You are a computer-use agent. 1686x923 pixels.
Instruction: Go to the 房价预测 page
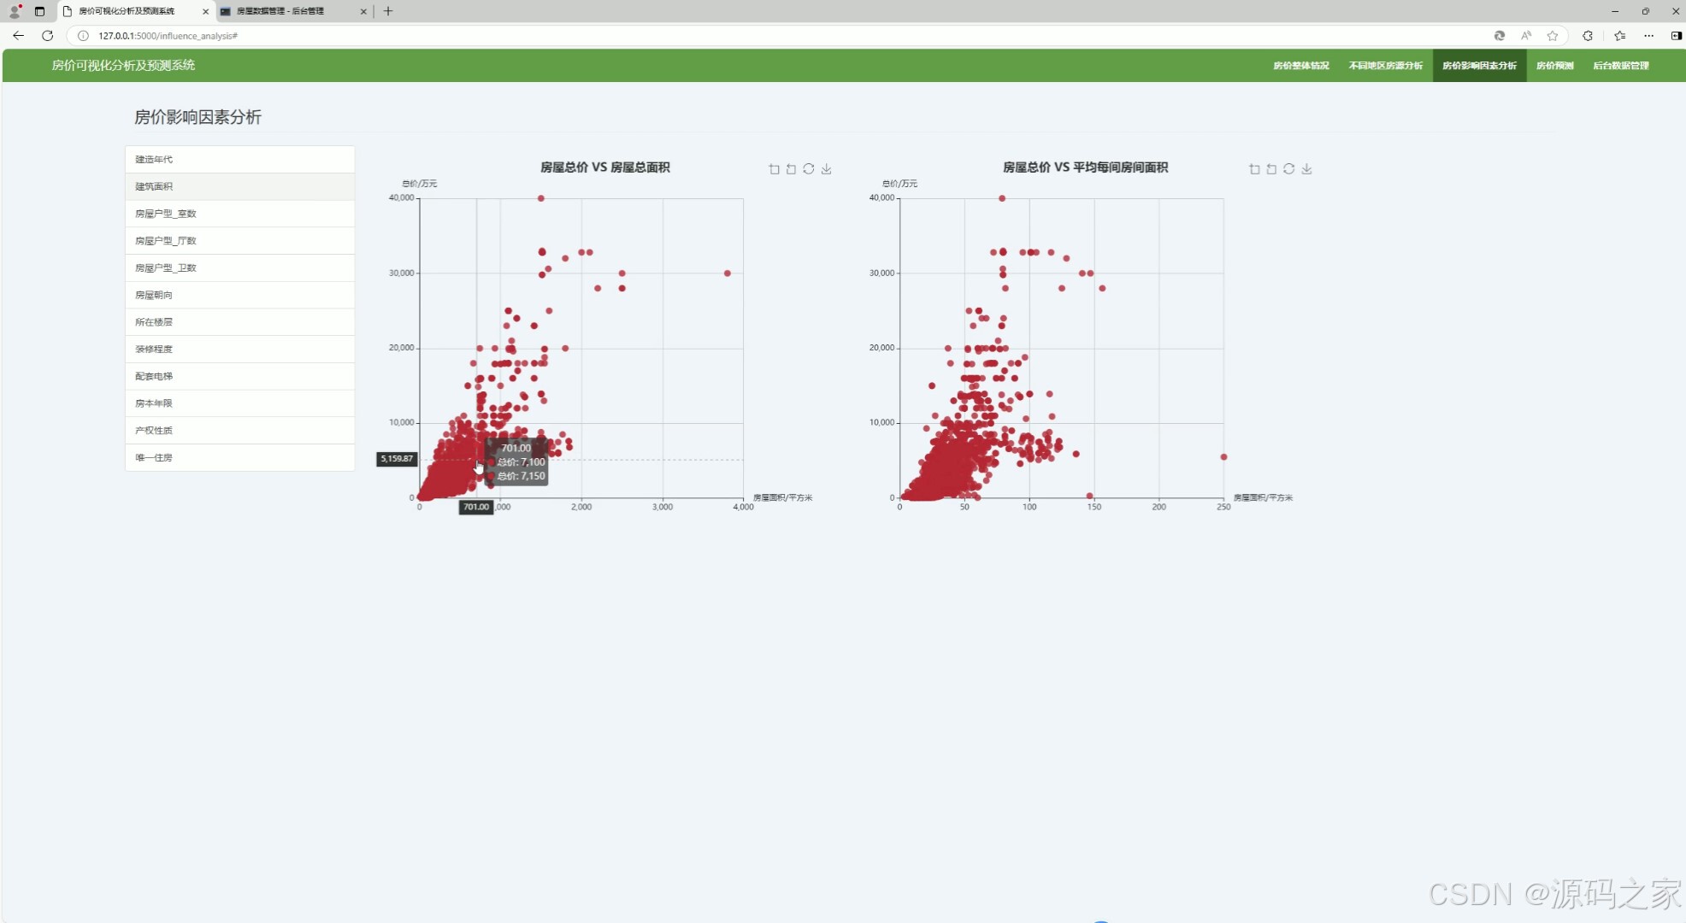pyautogui.click(x=1554, y=66)
